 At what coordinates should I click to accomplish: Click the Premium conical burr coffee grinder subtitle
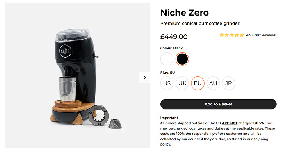(200, 23)
